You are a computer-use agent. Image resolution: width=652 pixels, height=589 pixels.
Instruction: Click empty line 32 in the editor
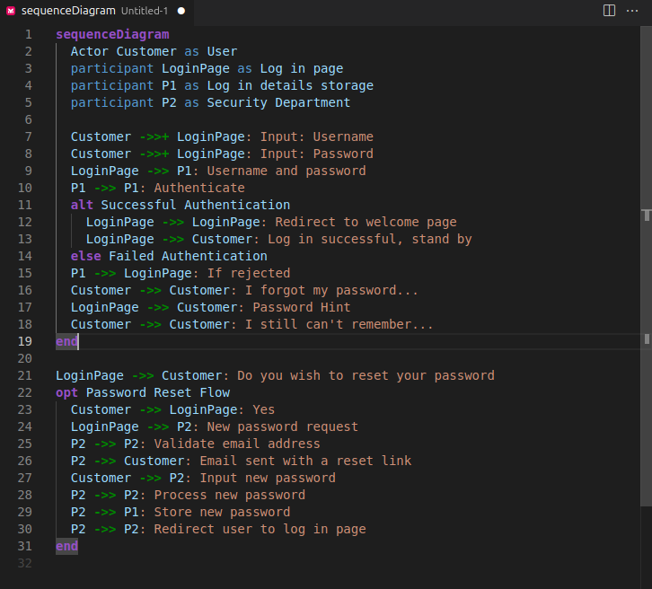[x=269, y=563]
